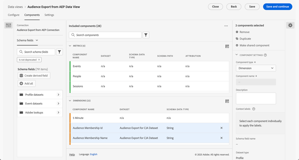
Task: Click the included components filter icon
Action: pos(146,35)
